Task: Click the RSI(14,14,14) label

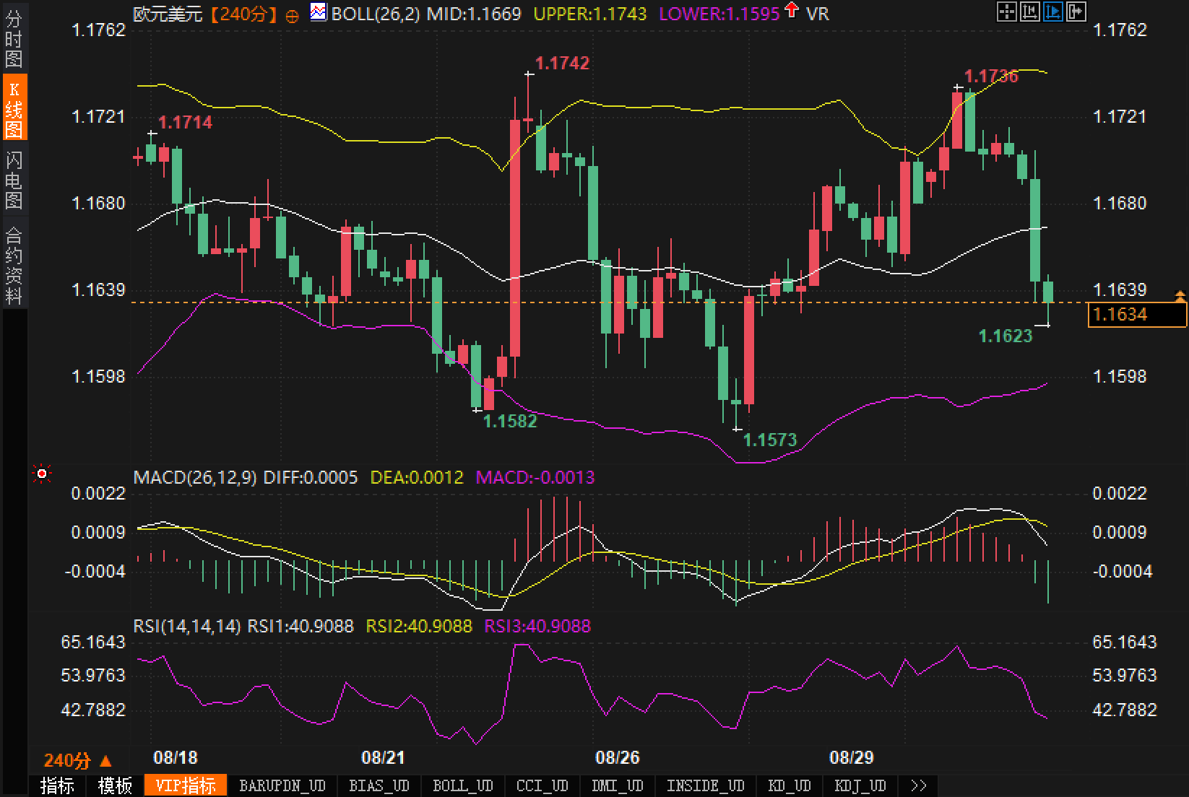Action: [187, 626]
